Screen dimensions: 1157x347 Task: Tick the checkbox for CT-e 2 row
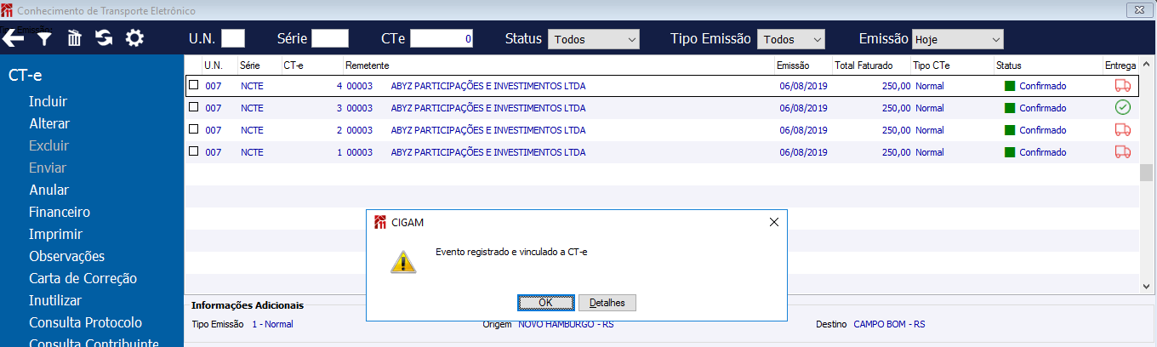tap(193, 129)
